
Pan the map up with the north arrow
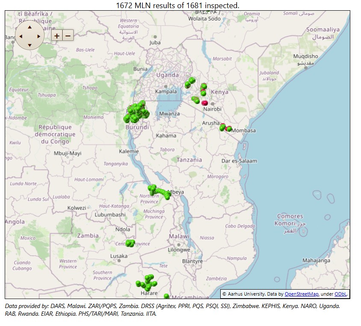pos(30,27)
